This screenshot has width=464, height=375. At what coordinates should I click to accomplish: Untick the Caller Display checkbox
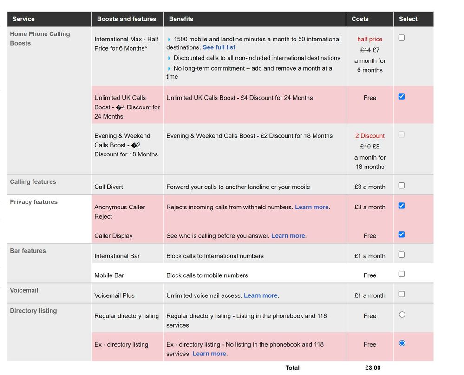tap(401, 234)
